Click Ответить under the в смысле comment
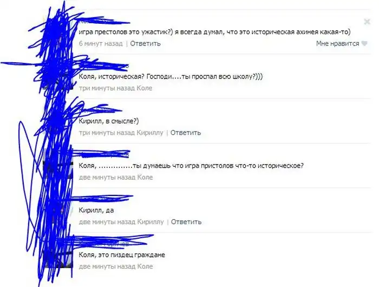The width and height of the screenshot is (379, 287). tap(186, 133)
